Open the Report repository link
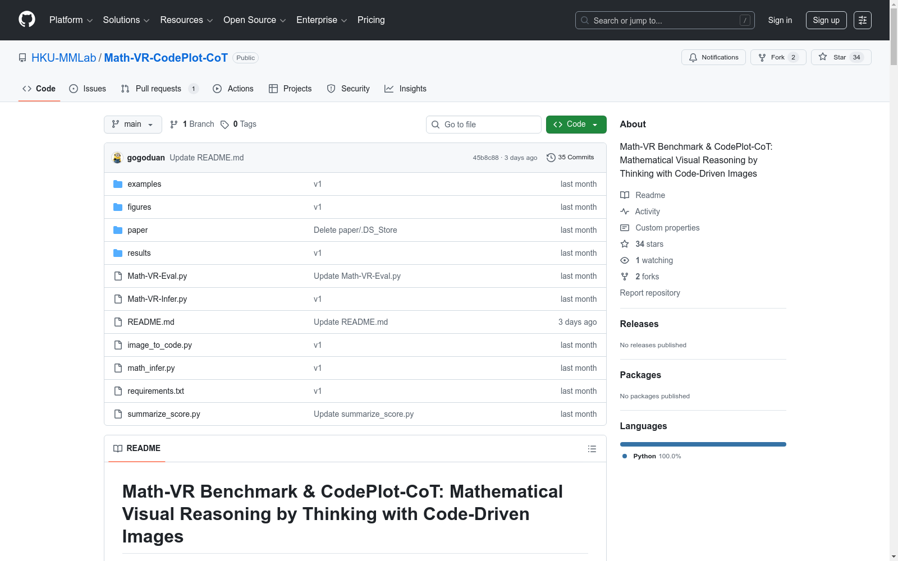898x561 pixels. [x=650, y=293]
